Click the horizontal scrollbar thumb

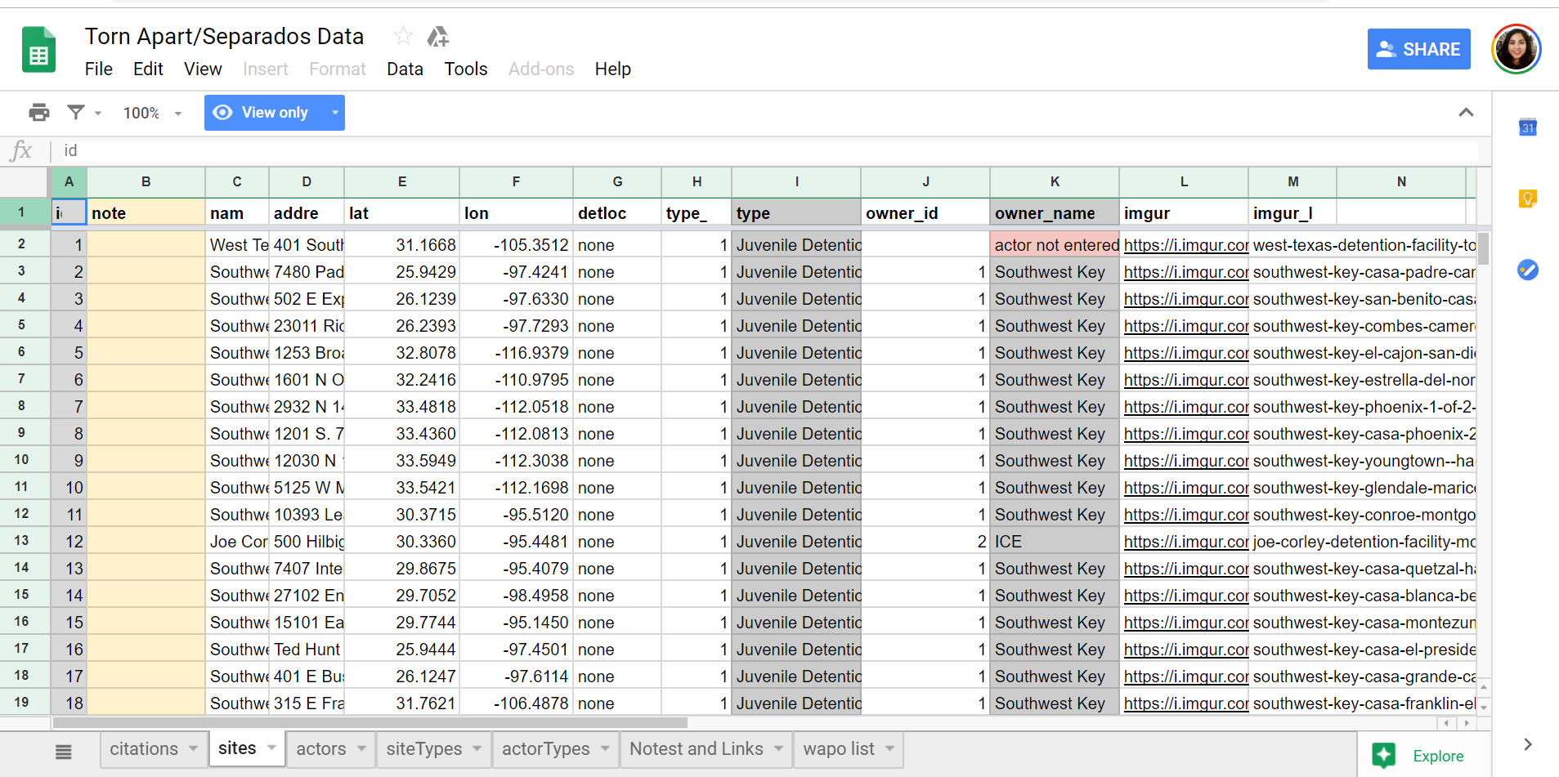370,723
